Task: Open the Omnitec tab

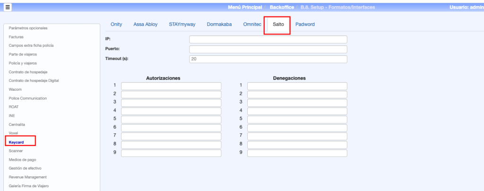Action: point(252,24)
